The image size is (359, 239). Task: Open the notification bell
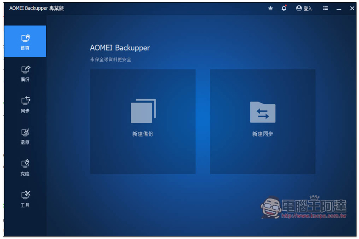coord(284,8)
